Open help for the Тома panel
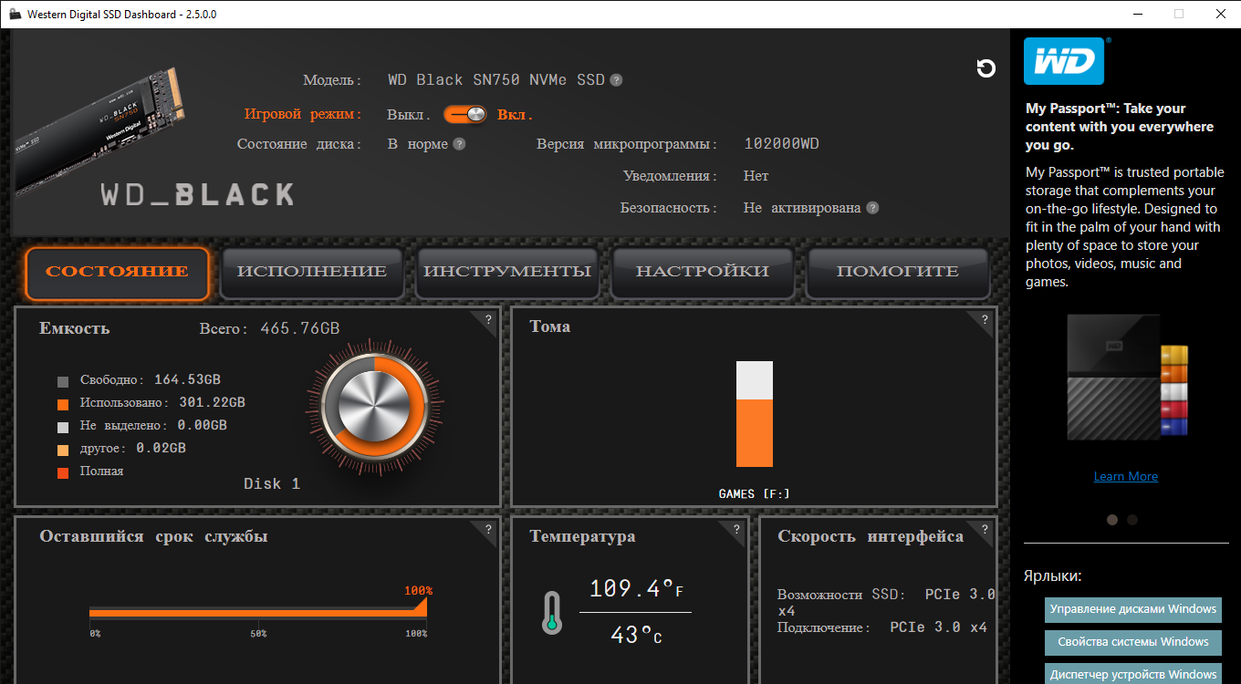This screenshot has height=684, width=1241. tap(985, 319)
